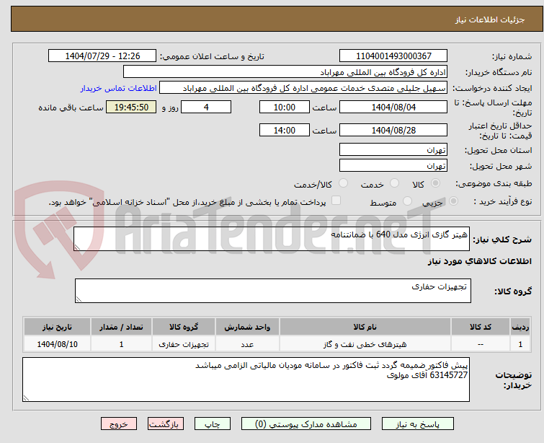Screen dimensions: 544x443
Task: Click the unit cell عدد
Action: point(247,344)
